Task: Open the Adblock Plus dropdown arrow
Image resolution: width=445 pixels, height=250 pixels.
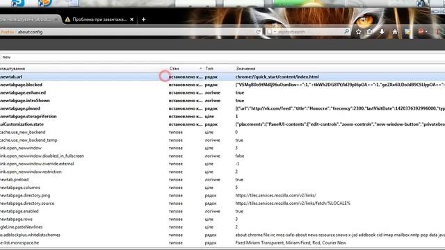Action: click(426, 32)
